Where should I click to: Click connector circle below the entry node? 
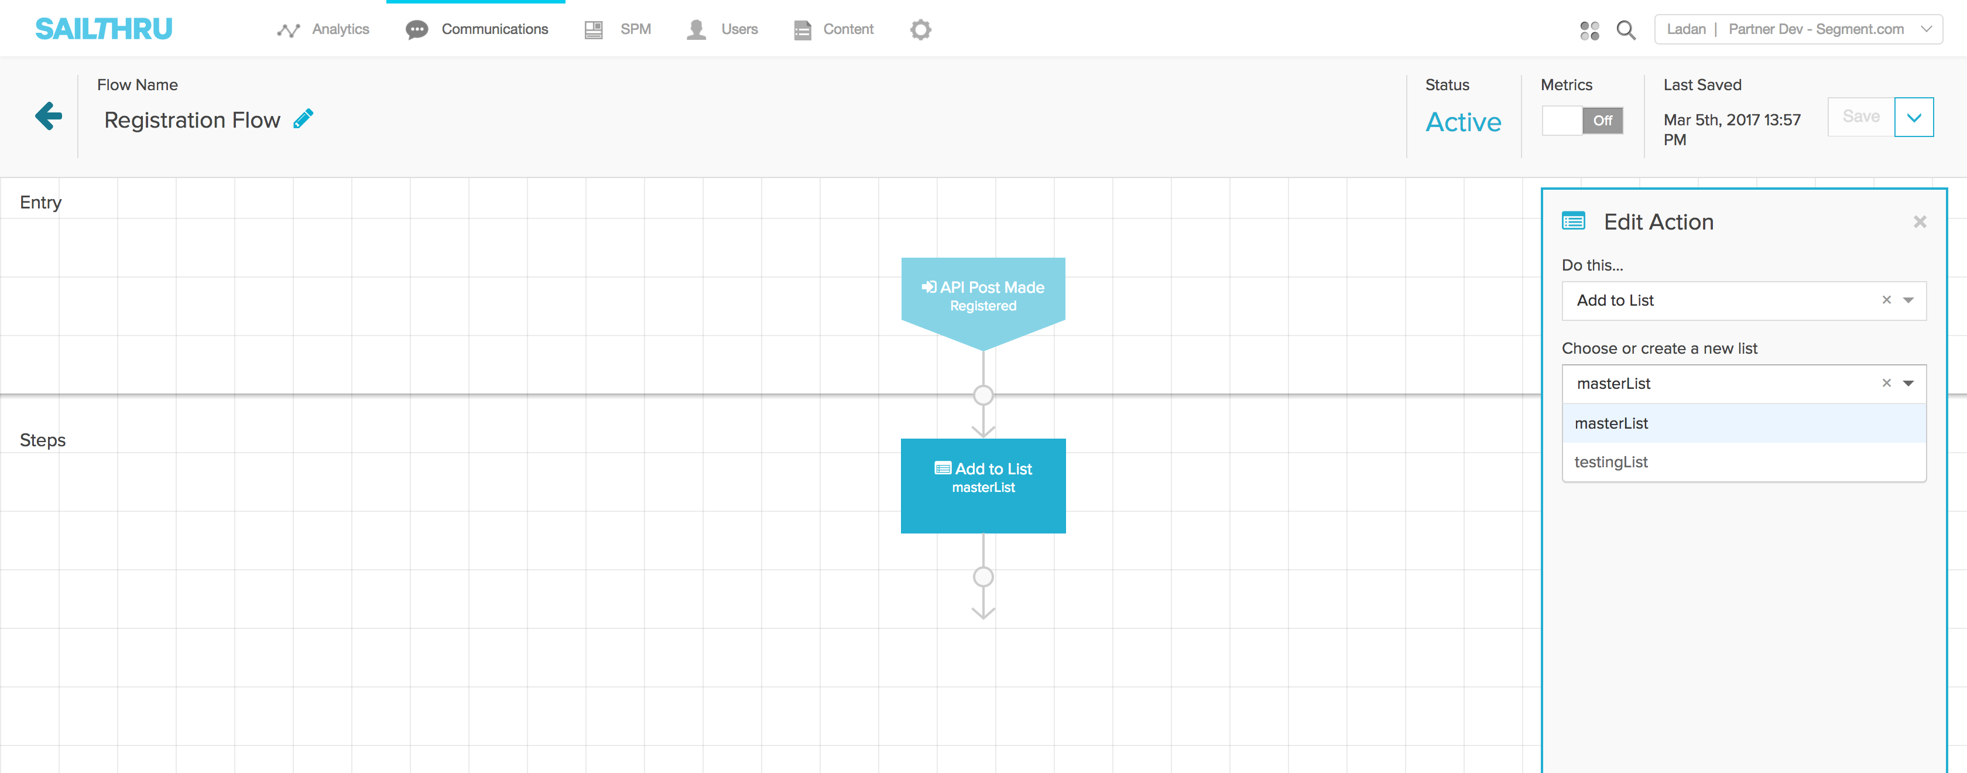983,395
